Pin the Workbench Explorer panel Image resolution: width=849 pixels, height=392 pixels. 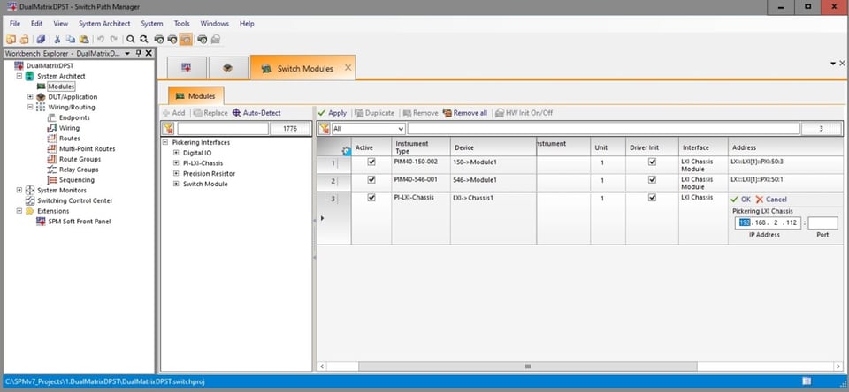pos(139,53)
